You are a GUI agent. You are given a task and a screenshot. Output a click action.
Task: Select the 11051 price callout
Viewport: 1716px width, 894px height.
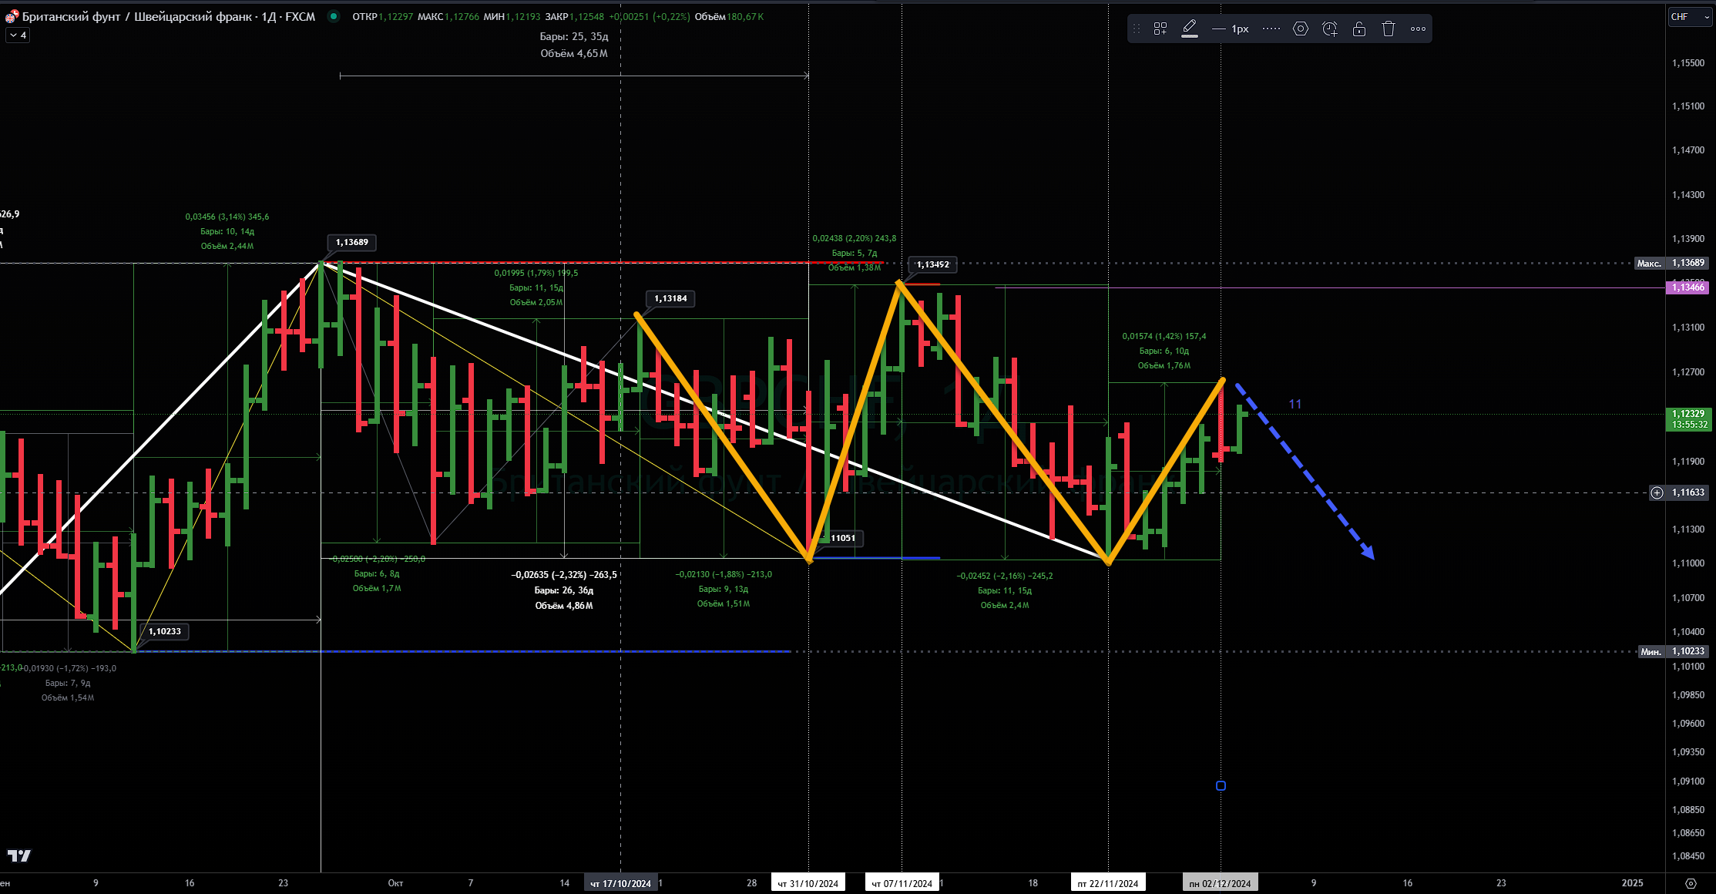(843, 538)
